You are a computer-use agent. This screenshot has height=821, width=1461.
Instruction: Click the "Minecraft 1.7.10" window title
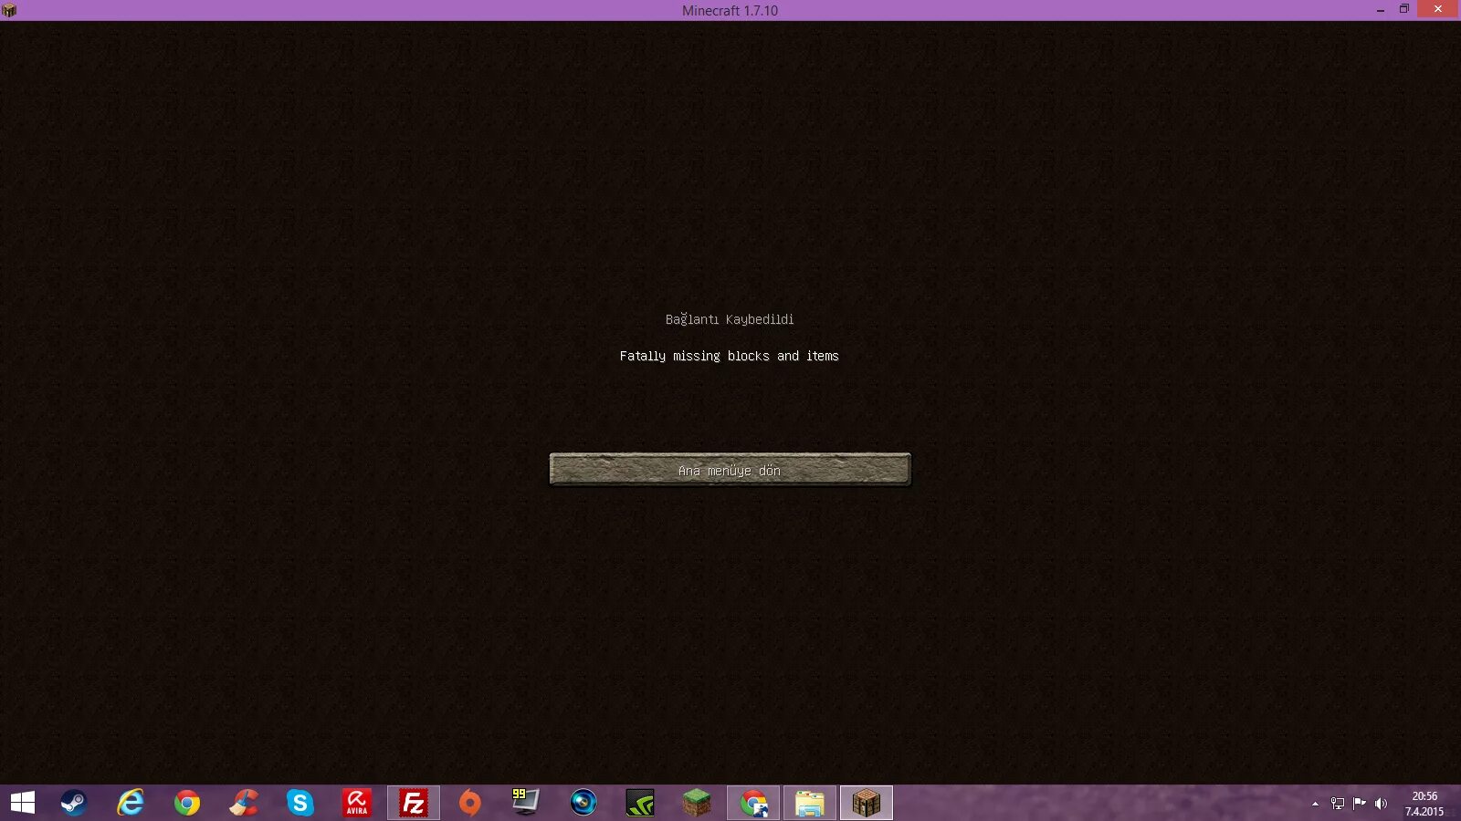tap(730, 11)
